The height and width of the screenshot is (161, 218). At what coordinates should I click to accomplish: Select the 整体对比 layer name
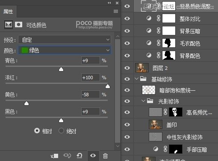pos(190,19)
